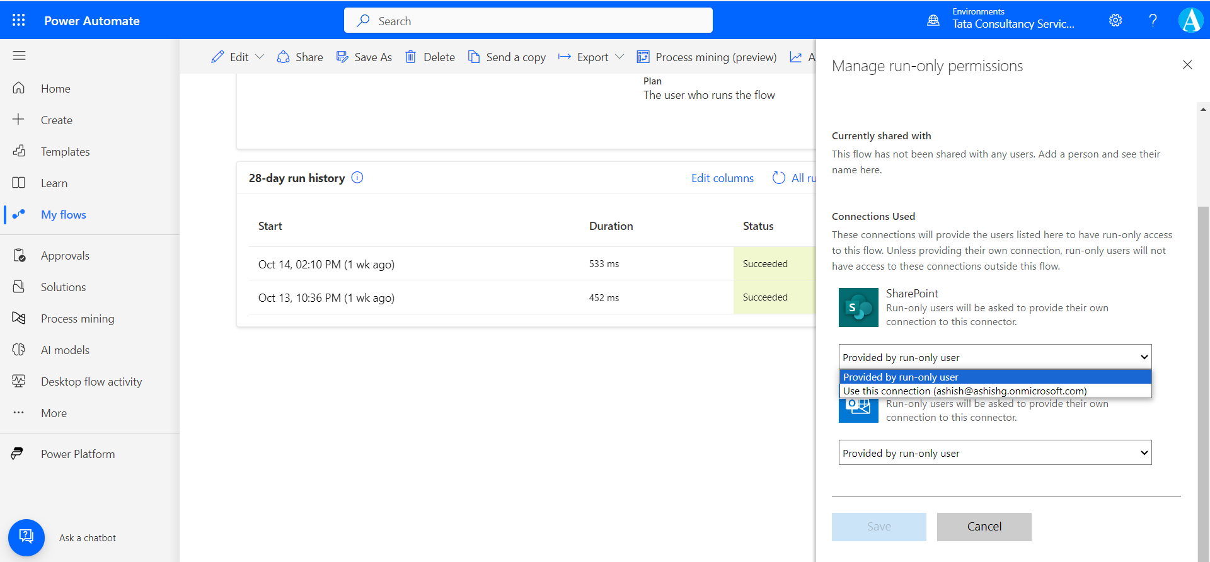This screenshot has height=562, width=1210.
Task: Go to My flows in sidebar
Action: [x=63, y=214]
